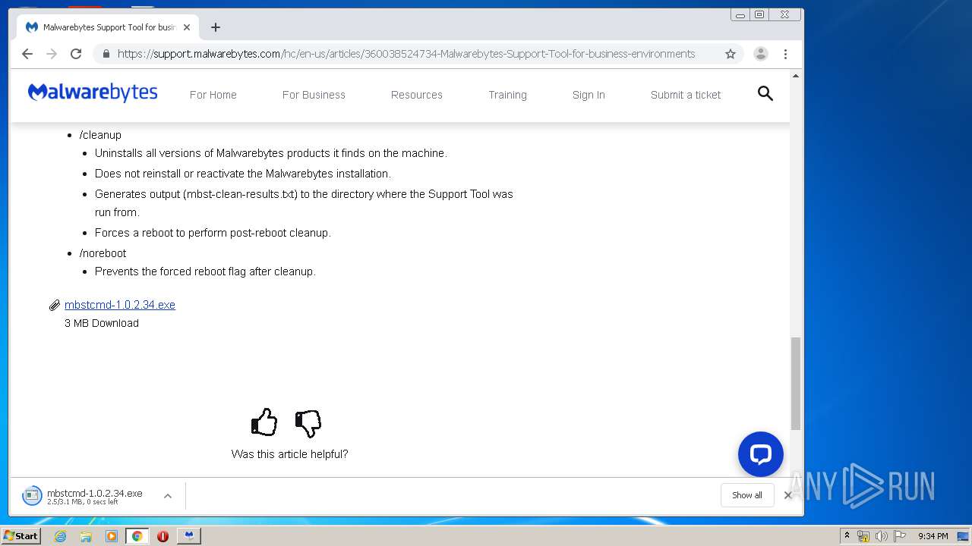Open the blue chat support bubble

[760, 454]
